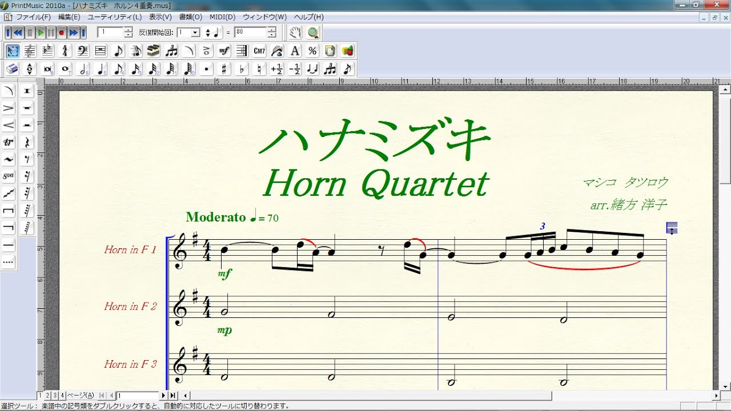Open the ファイル(F) menu
The height and width of the screenshot is (411, 731).
33,17
